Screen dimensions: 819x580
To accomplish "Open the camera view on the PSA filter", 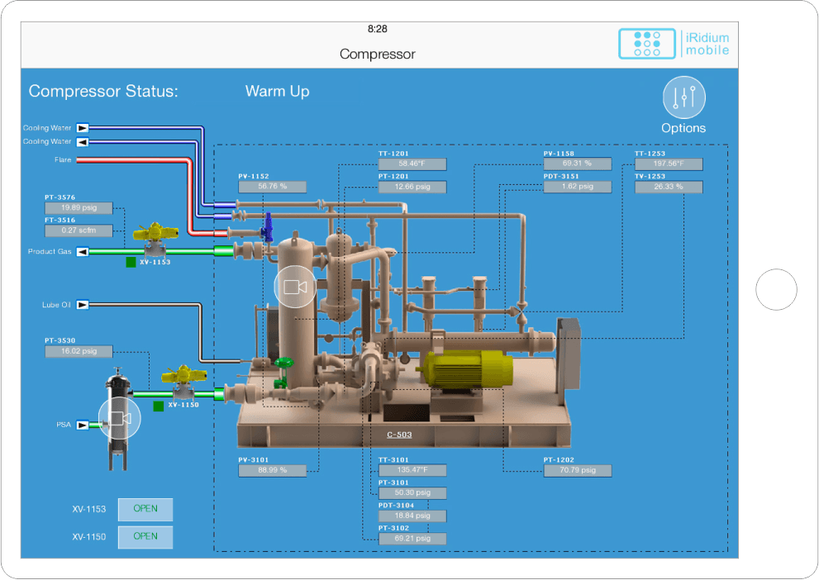I will [x=120, y=419].
